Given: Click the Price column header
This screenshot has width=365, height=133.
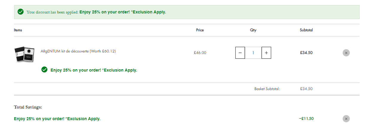Looking at the screenshot, I should 200,30.
